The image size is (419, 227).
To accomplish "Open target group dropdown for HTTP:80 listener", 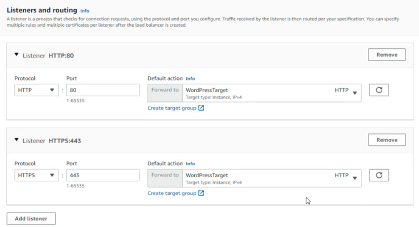I will pyautogui.click(x=354, y=93).
